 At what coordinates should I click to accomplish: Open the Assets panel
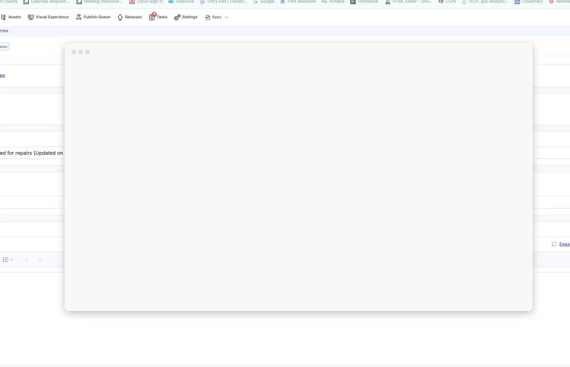[x=11, y=17]
